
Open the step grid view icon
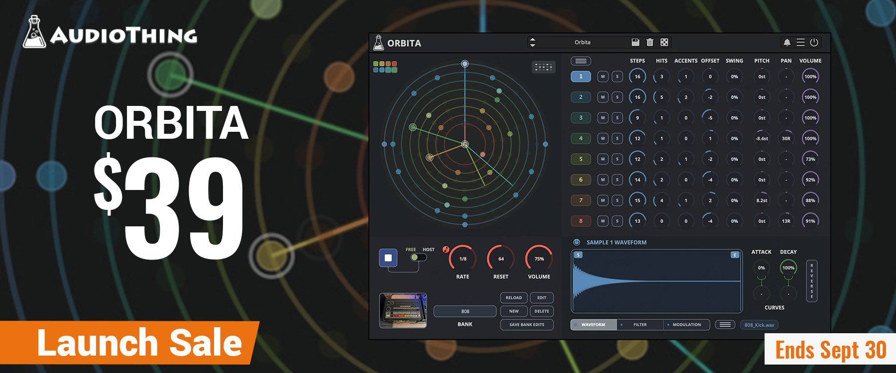point(544,67)
